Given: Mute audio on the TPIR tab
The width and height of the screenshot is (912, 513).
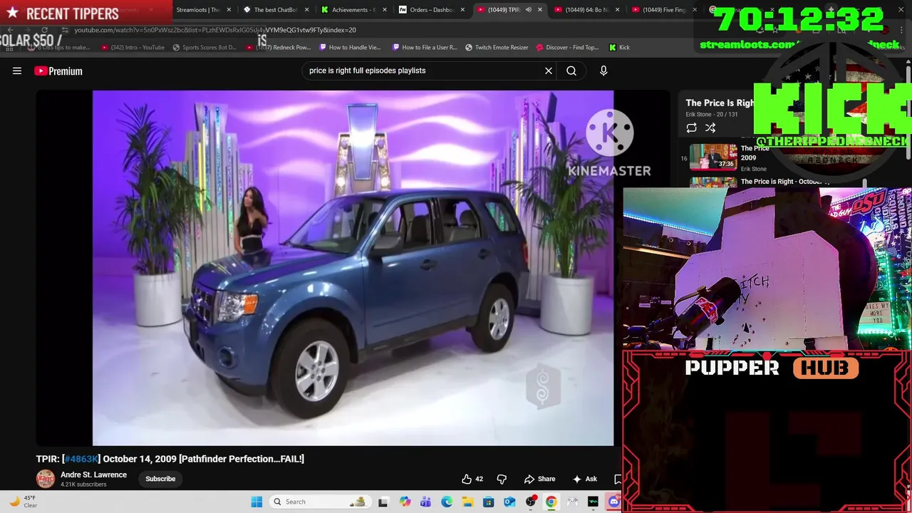Looking at the screenshot, I should [x=529, y=10].
